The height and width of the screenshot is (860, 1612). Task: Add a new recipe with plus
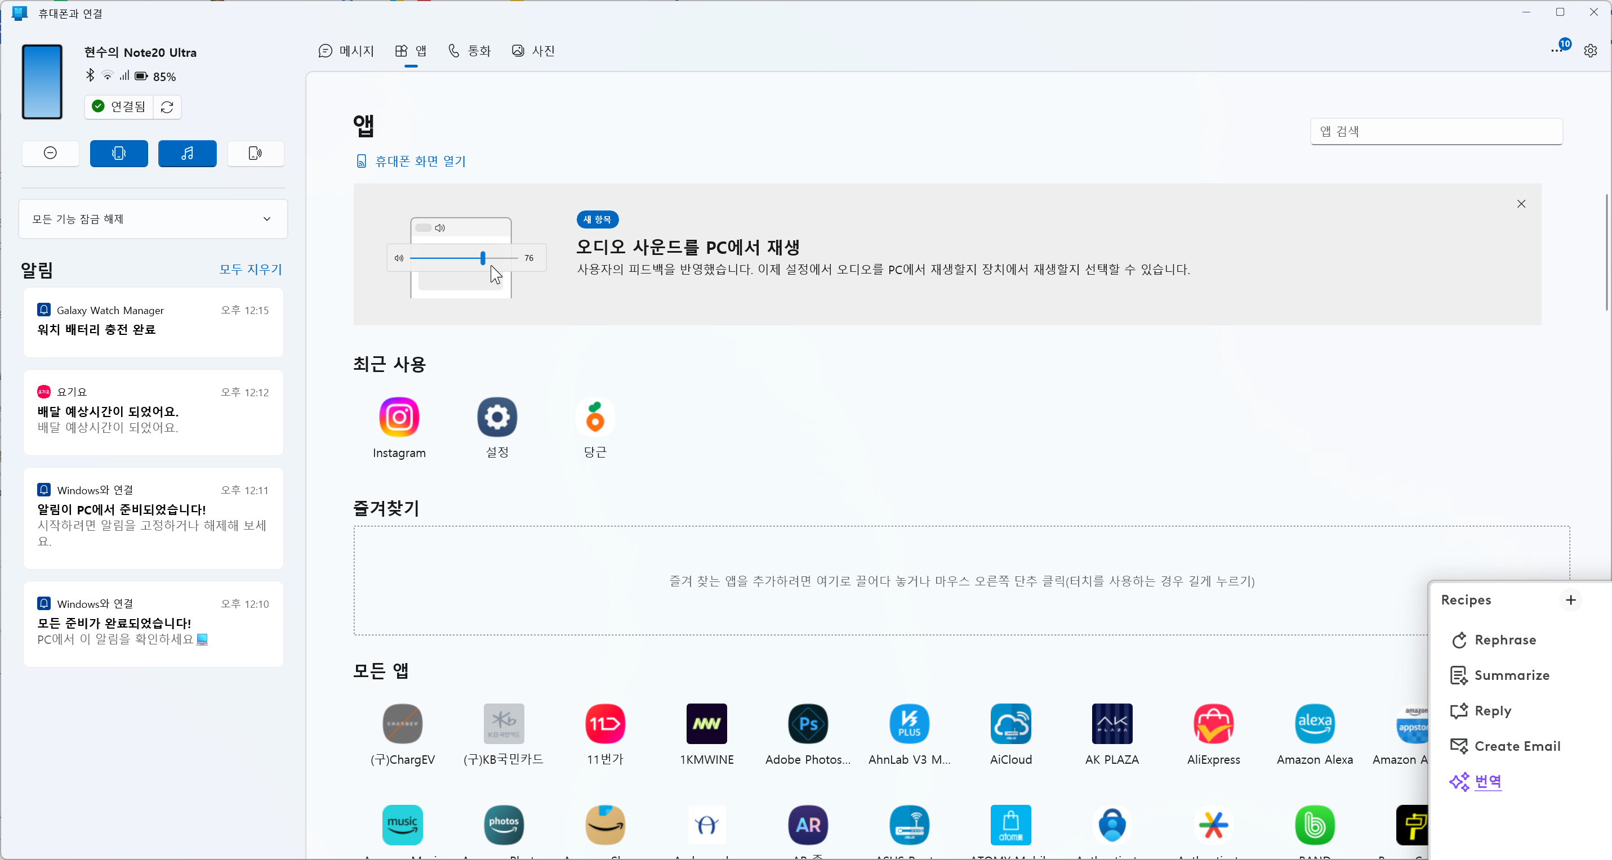coord(1571,600)
